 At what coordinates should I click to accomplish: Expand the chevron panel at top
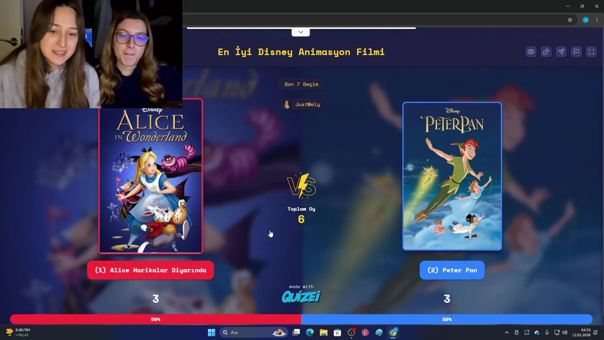click(301, 32)
